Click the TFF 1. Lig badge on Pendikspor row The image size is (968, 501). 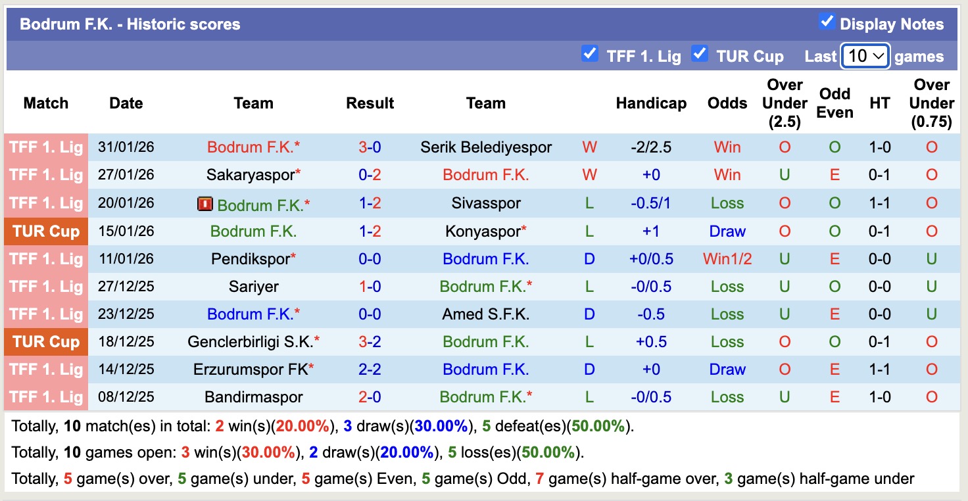coord(45,258)
